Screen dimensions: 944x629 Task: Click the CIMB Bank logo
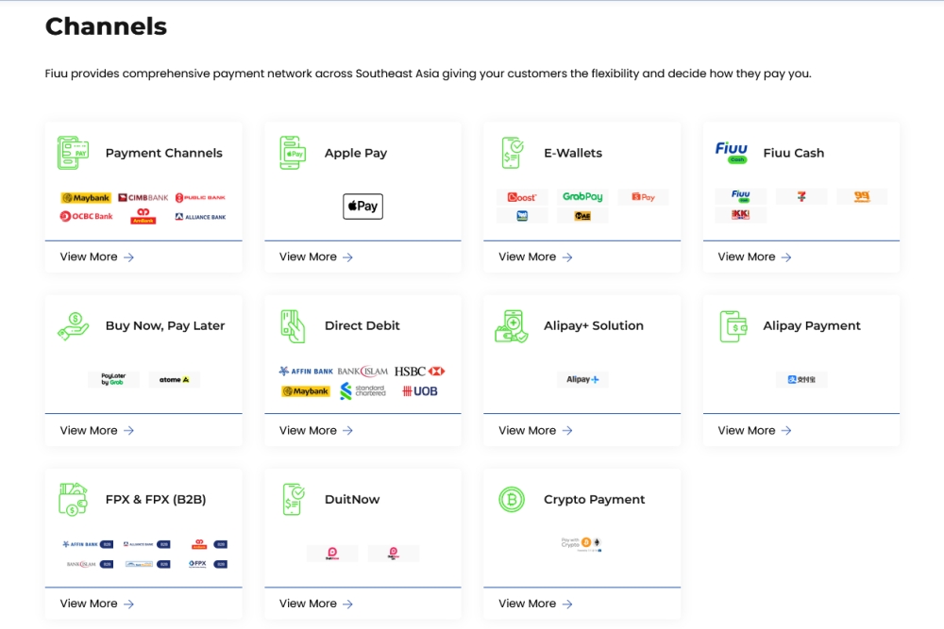(143, 197)
